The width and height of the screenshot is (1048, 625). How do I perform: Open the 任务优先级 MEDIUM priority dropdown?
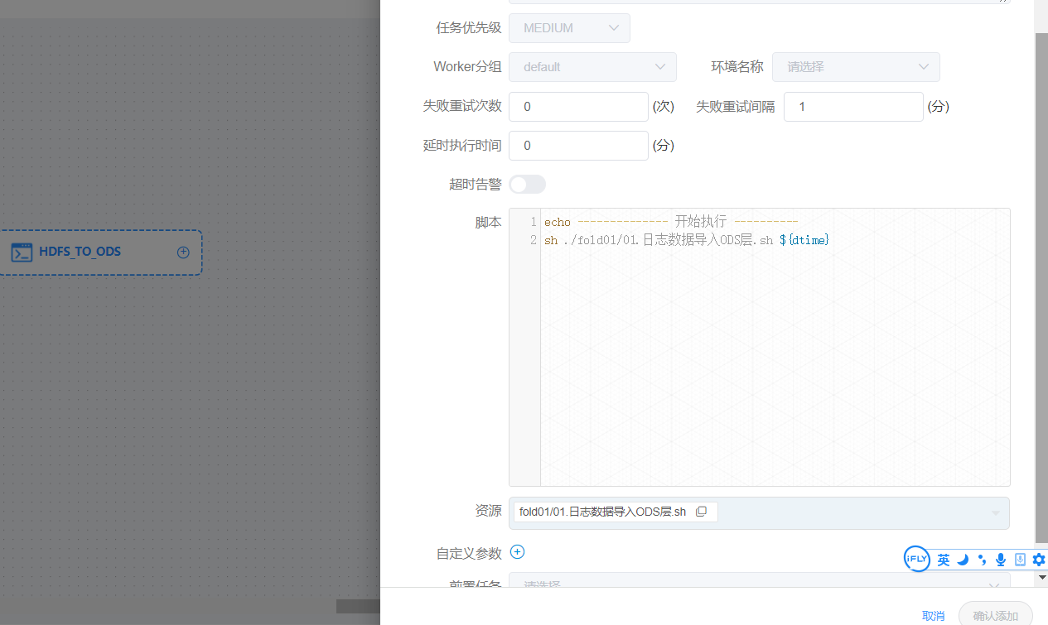569,27
